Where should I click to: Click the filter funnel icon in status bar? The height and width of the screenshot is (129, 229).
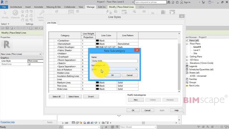point(226,127)
